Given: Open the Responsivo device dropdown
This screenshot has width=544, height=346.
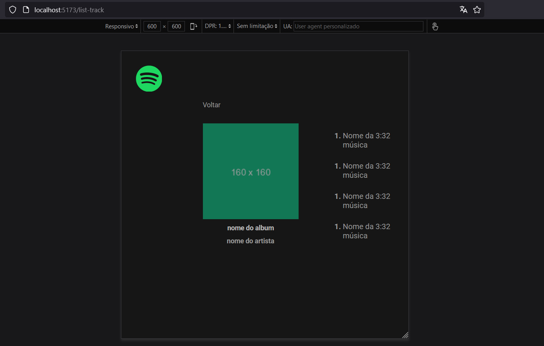Looking at the screenshot, I should [x=121, y=26].
